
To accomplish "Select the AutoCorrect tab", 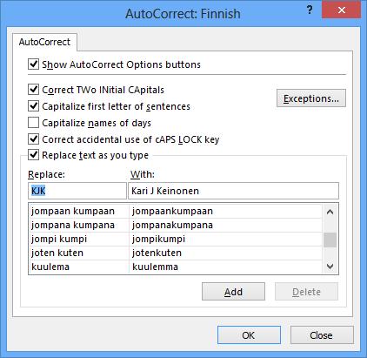I will [44, 42].
